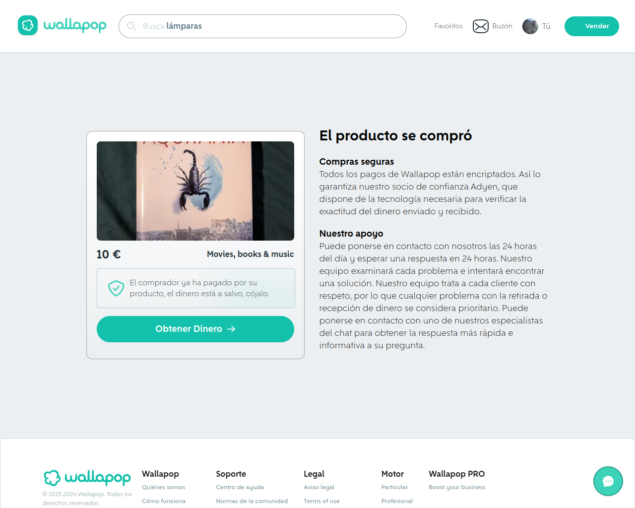Focus the Busca lámparas search field
Image resolution: width=635 pixels, height=508 pixels.
[262, 26]
